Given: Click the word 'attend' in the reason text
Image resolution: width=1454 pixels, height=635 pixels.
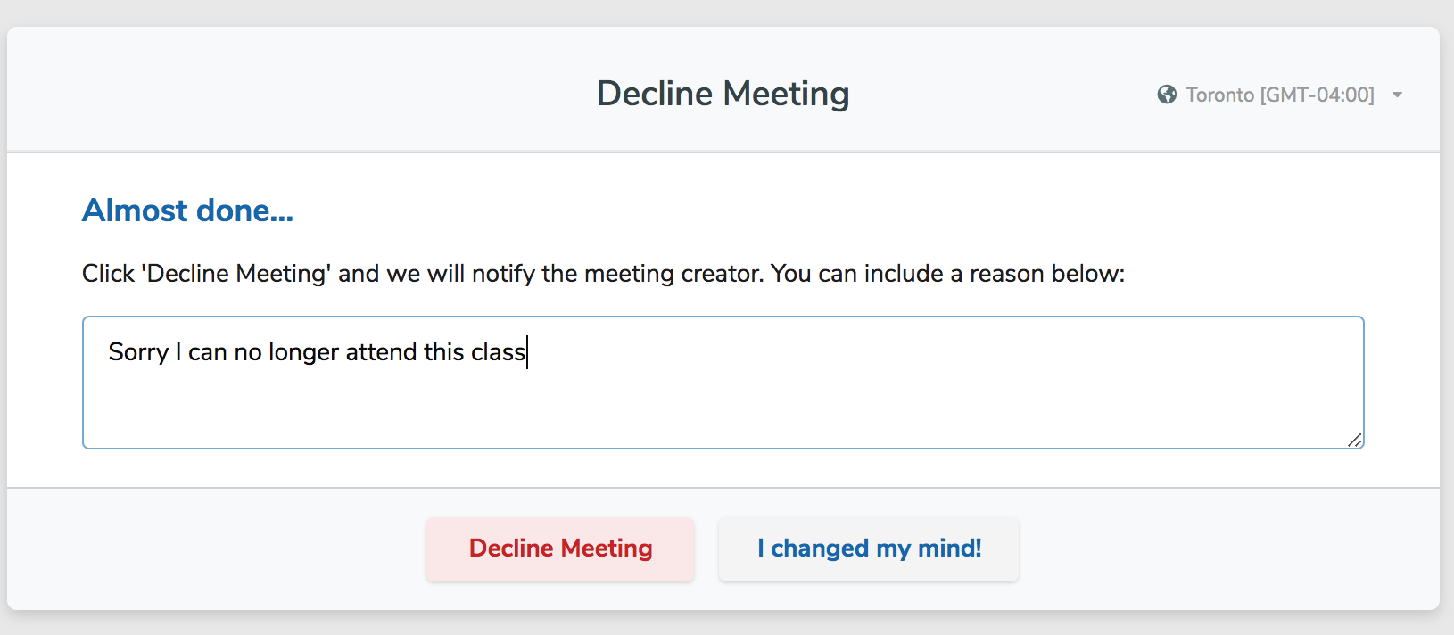Looking at the screenshot, I should point(381,352).
